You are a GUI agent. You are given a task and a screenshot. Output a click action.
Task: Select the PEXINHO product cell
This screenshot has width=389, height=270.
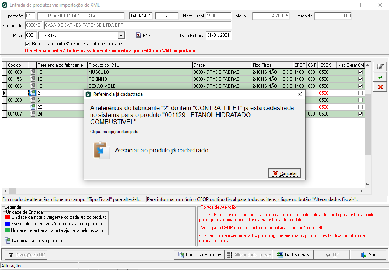(140, 79)
